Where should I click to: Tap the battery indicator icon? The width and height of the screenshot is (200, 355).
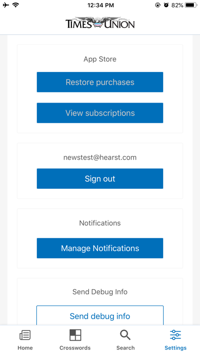coord(191,5)
